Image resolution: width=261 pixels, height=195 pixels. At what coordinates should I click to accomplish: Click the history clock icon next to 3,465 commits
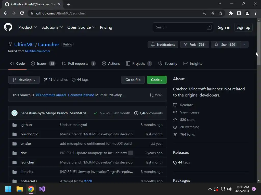(x=136, y=113)
